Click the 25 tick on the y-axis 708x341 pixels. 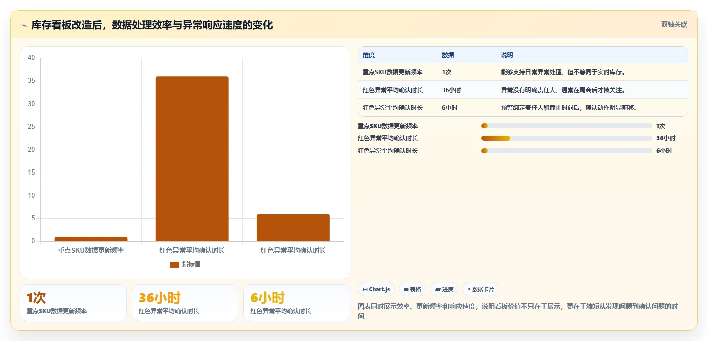point(31,127)
